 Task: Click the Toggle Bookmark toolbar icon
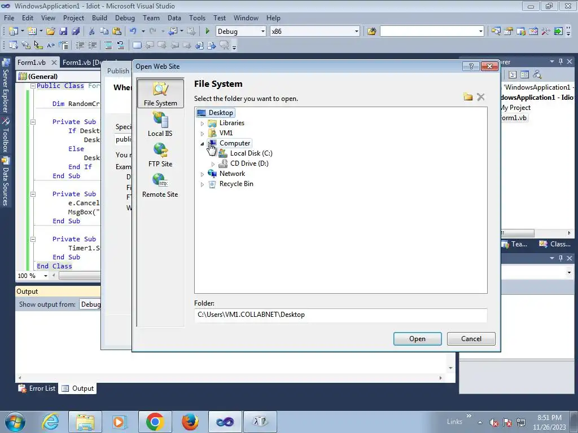(137, 45)
